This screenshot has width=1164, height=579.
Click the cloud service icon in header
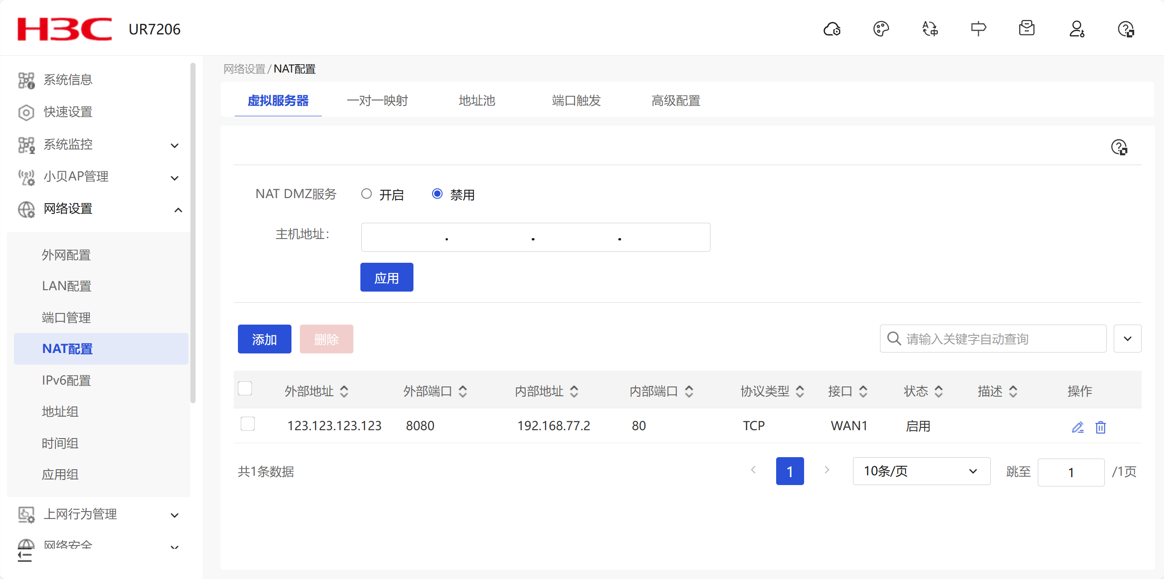pos(832,29)
